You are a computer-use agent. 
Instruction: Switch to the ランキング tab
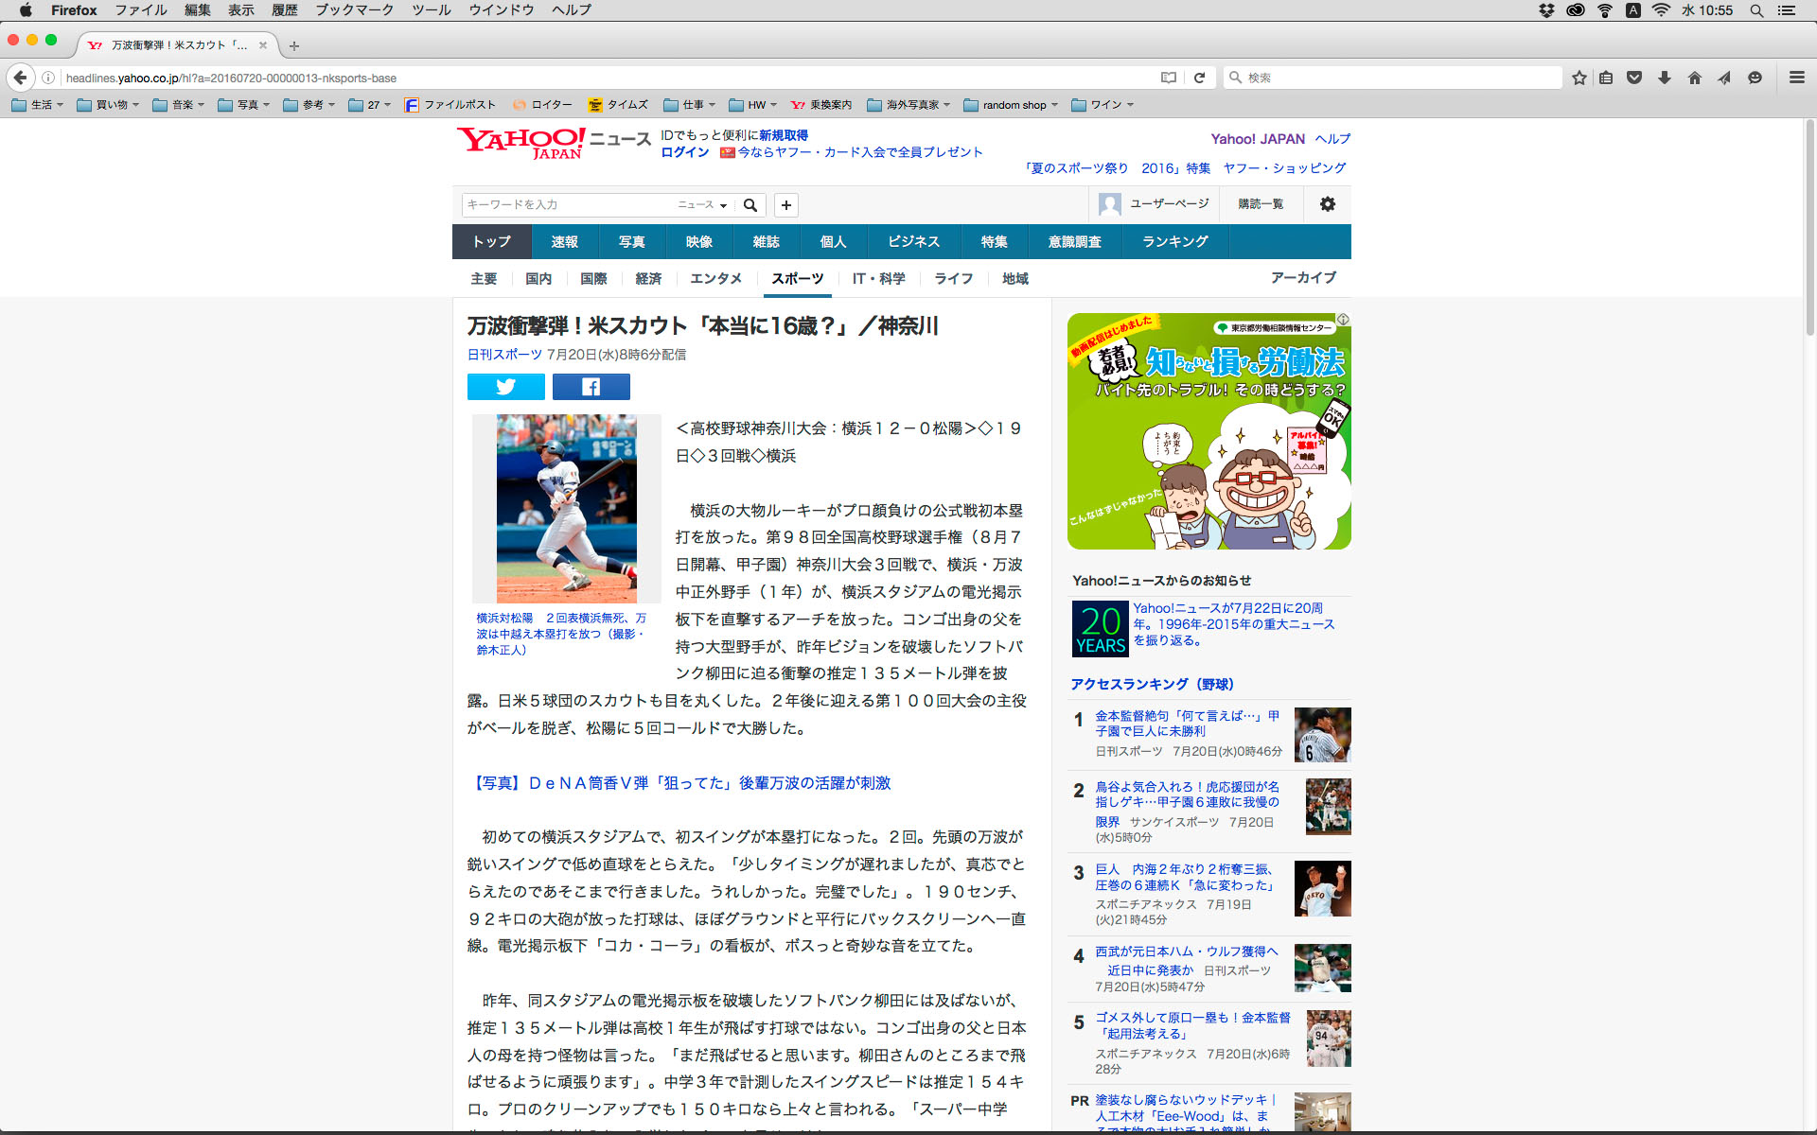click(x=1174, y=242)
